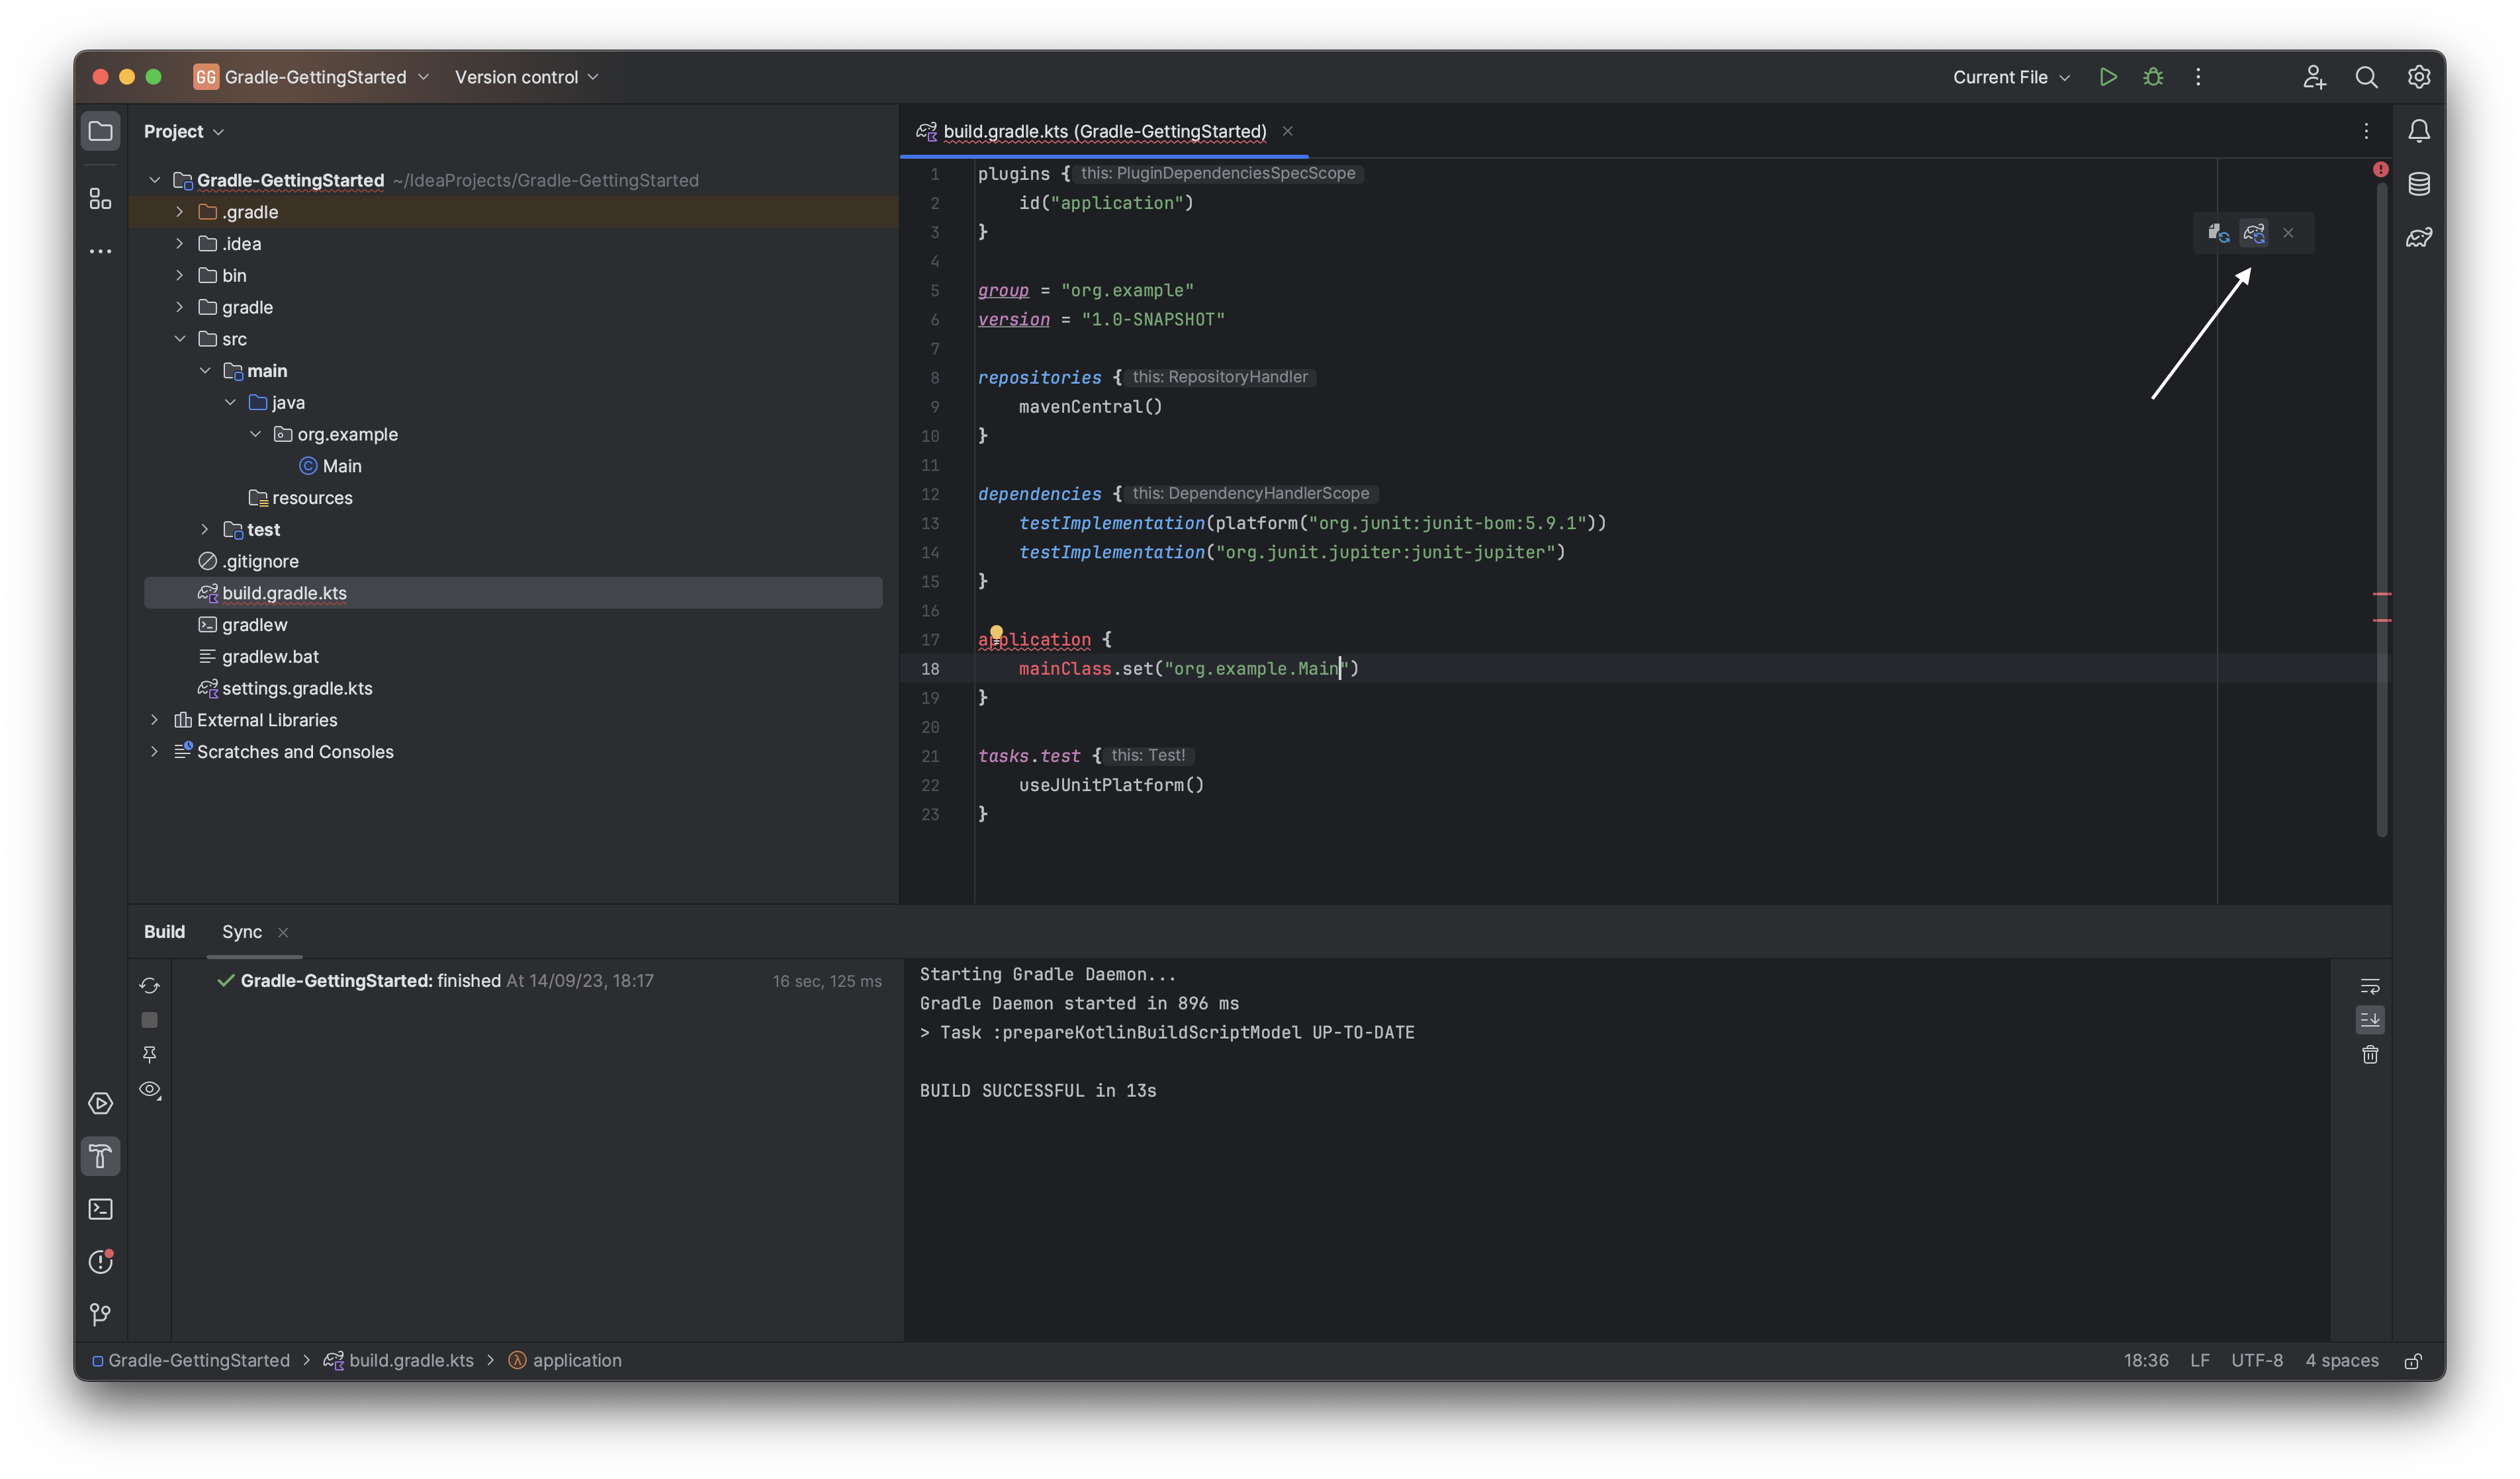Open Code With Me user icon
2520x1479 pixels.
pos(2314,77)
